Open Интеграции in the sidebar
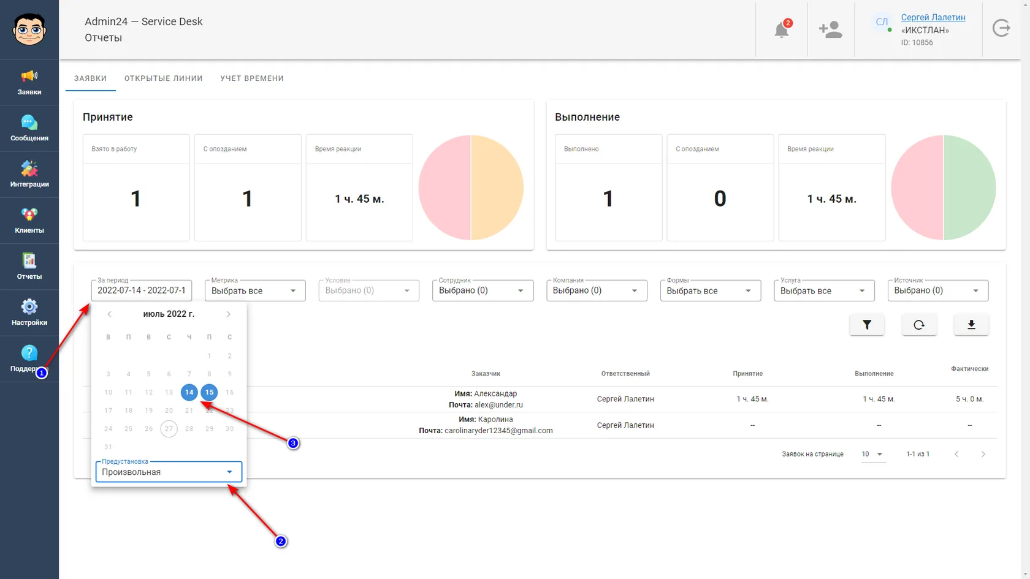This screenshot has width=1030, height=579. (29, 175)
